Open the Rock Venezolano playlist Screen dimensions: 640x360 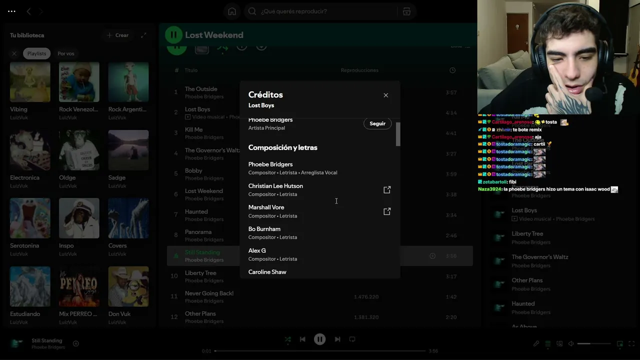(79, 90)
